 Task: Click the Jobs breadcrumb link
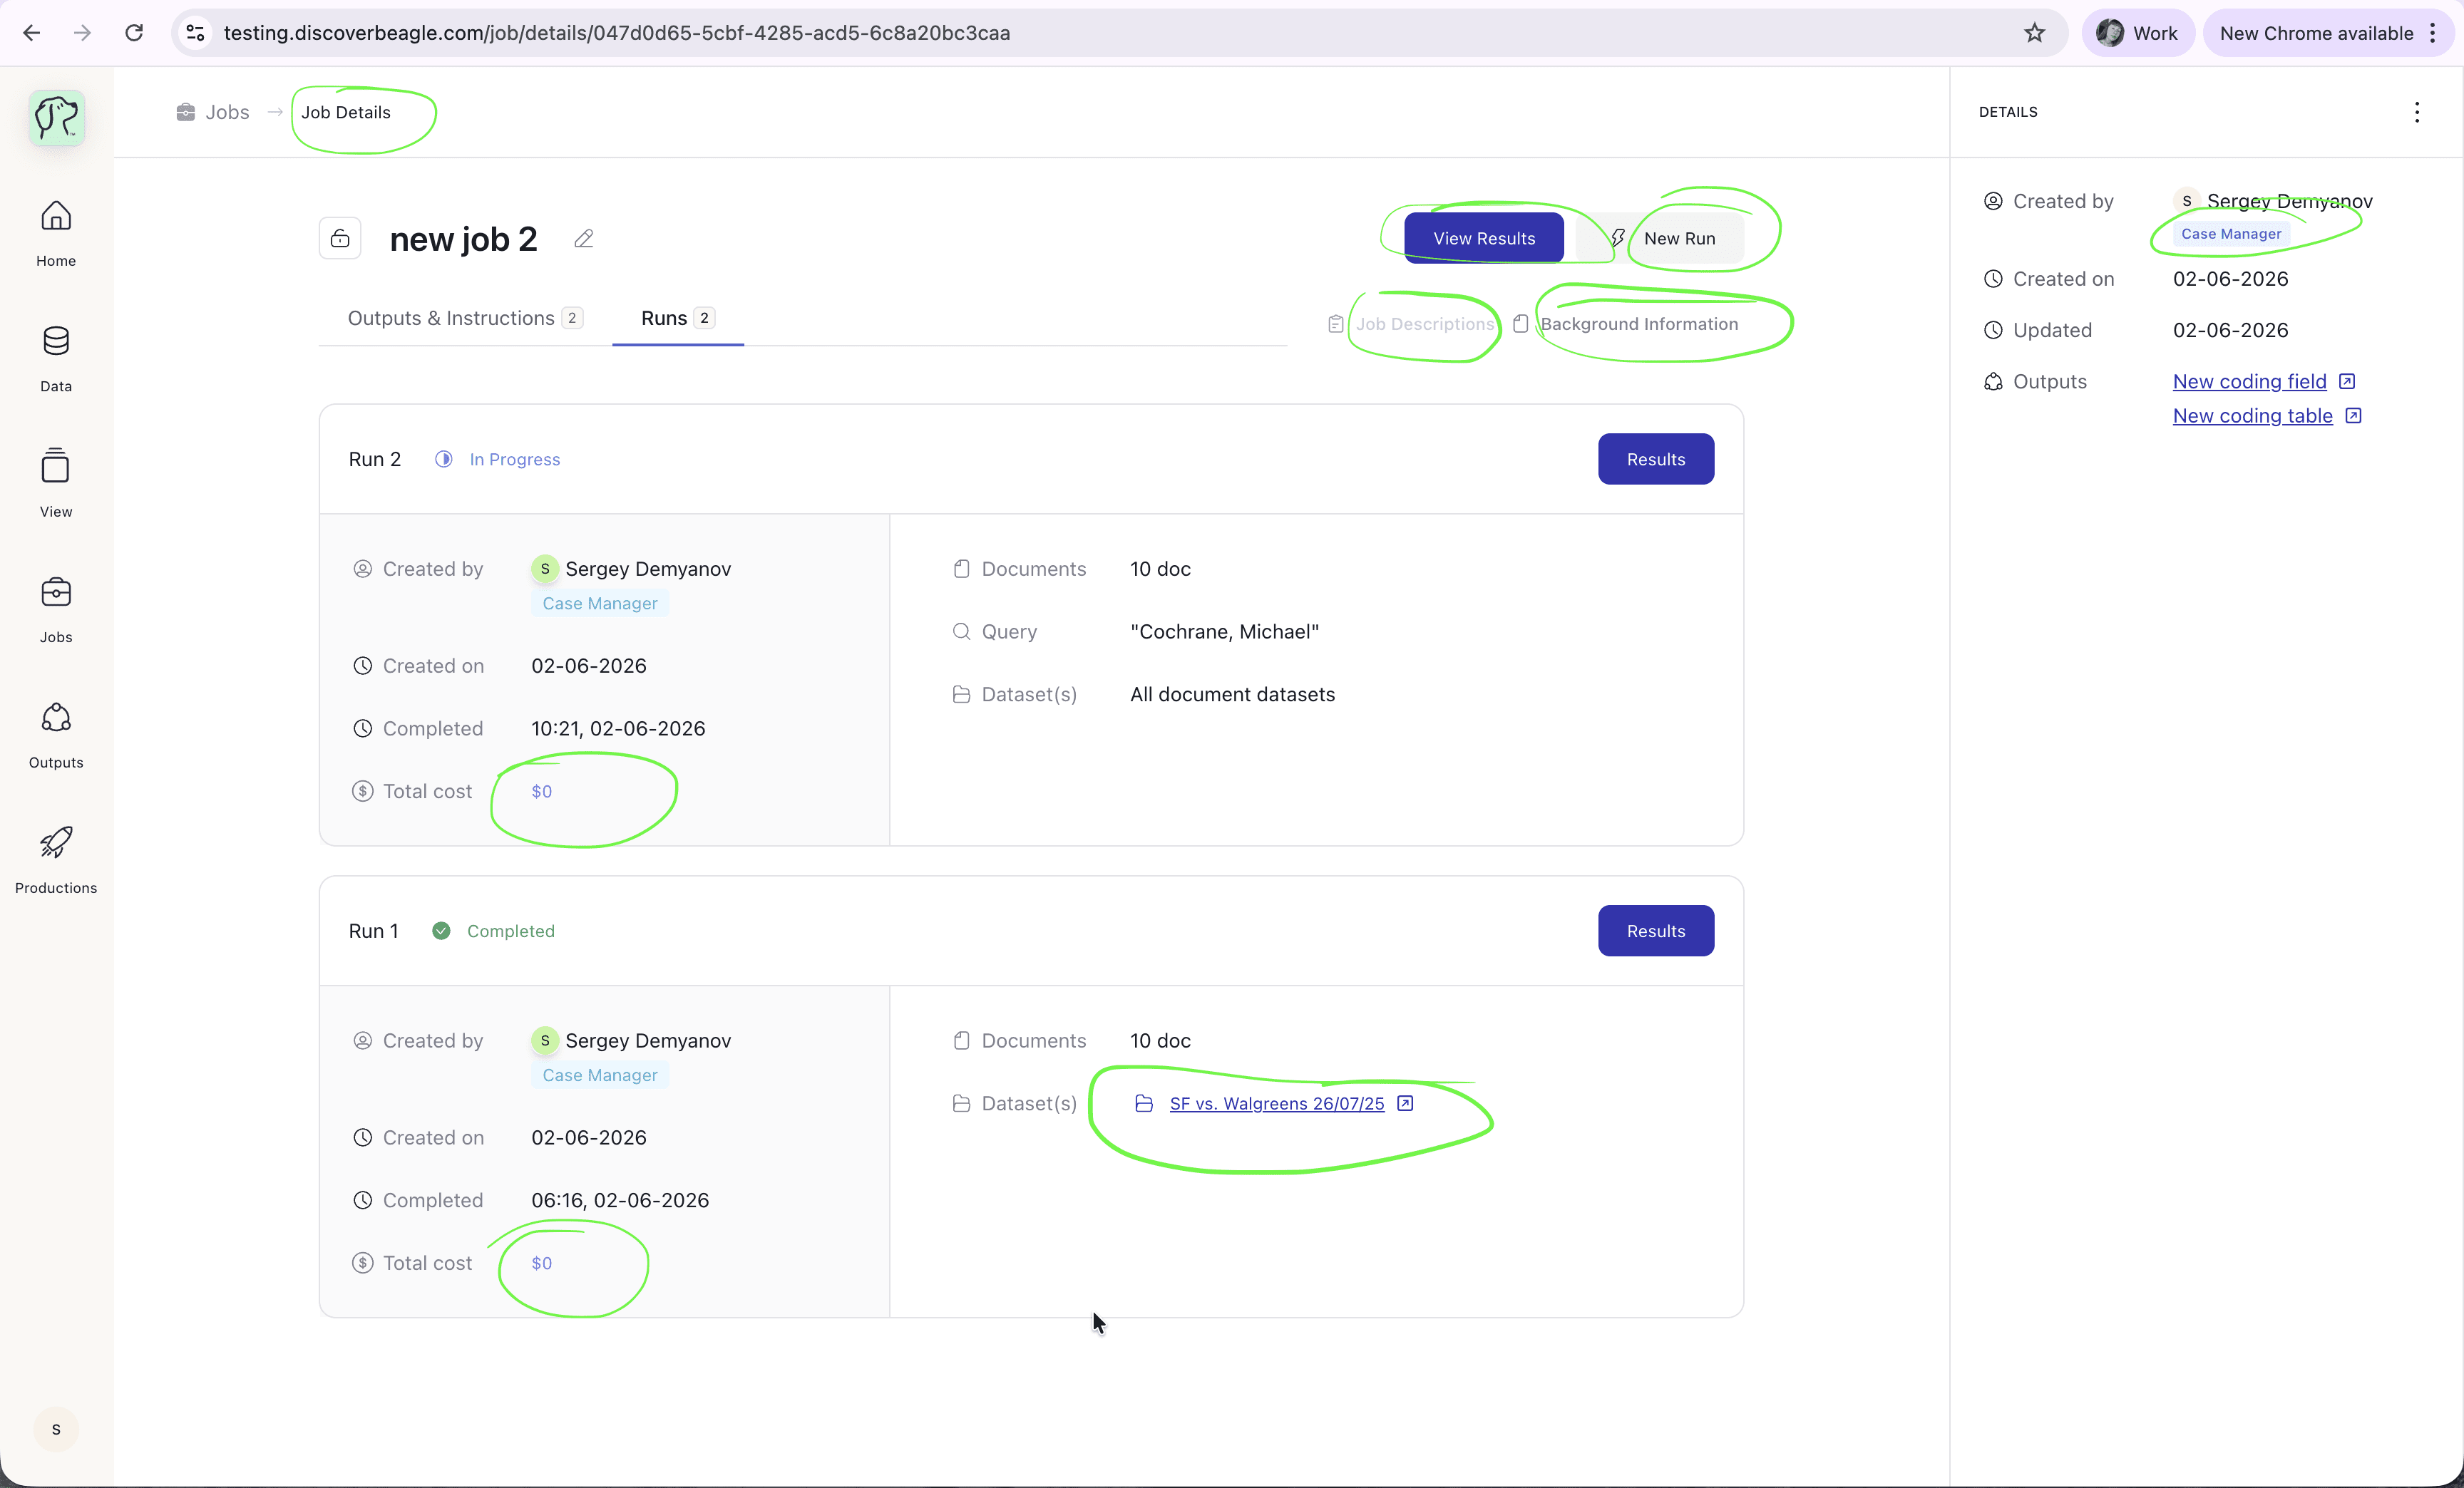point(226,112)
